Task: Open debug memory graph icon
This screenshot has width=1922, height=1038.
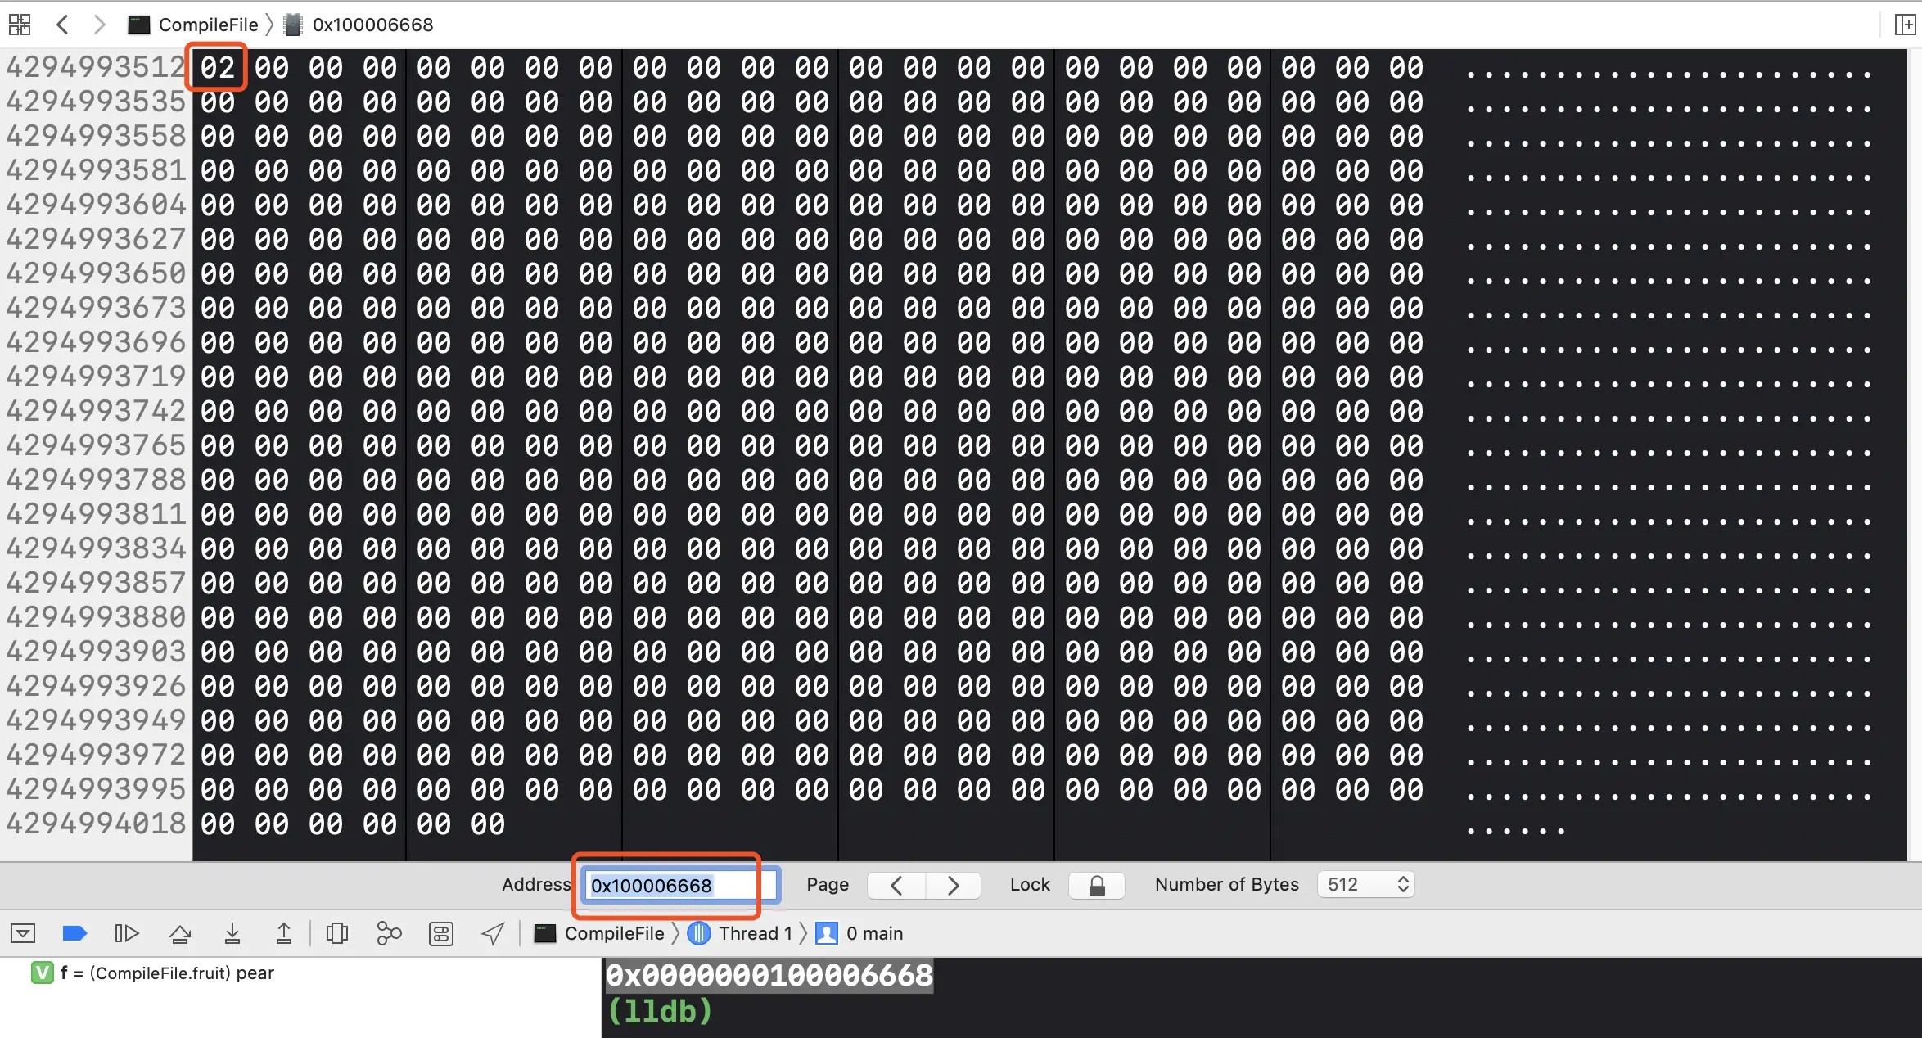Action: [x=389, y=933]
